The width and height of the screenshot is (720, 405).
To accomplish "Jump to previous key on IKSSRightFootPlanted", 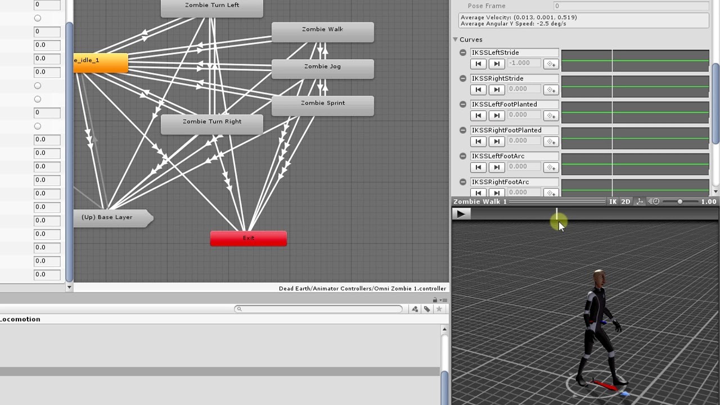I will [478, 141].
